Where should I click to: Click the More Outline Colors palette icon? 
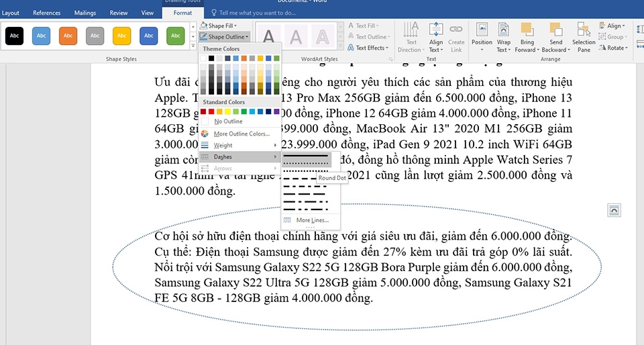pyautogui.click(x=205, y=134)
